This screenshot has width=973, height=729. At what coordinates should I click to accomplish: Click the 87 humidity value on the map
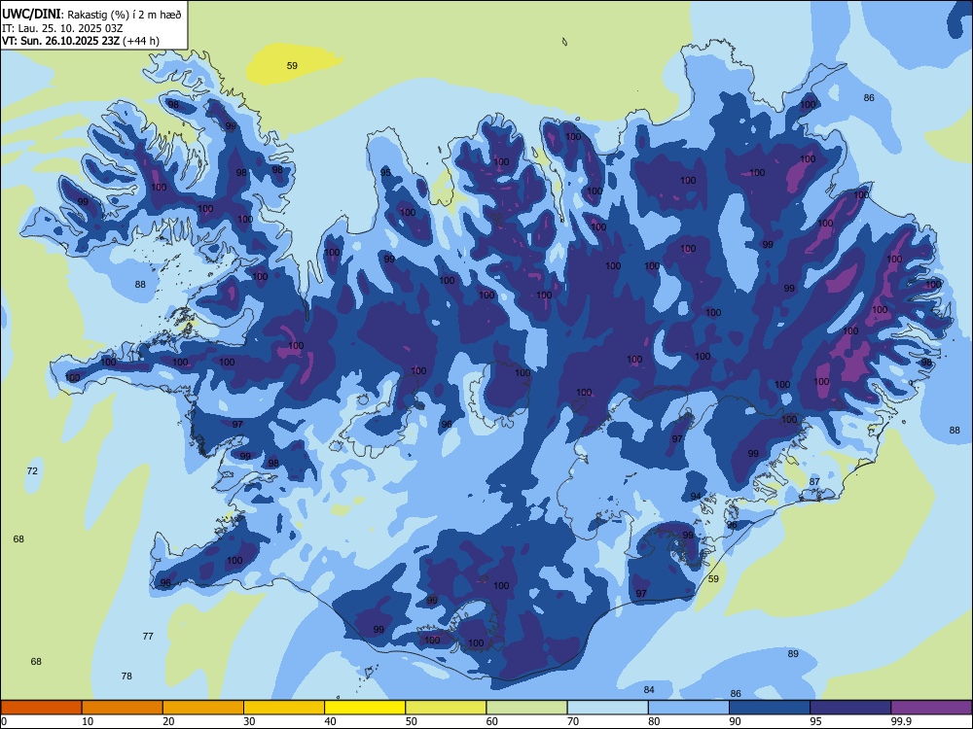[814, 482]
